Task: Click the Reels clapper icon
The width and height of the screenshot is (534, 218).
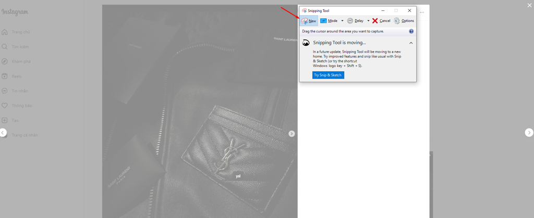Action: tap(4, 76)
